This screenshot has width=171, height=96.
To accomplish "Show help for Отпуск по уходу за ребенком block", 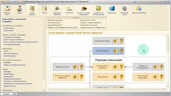I will pyautogui.click(x=81, y=77).
